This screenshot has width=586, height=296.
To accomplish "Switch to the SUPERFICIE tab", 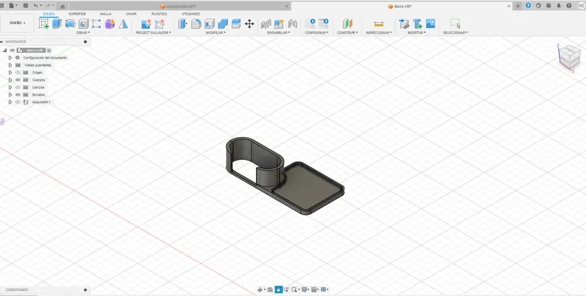I will (x=77, y=14).
